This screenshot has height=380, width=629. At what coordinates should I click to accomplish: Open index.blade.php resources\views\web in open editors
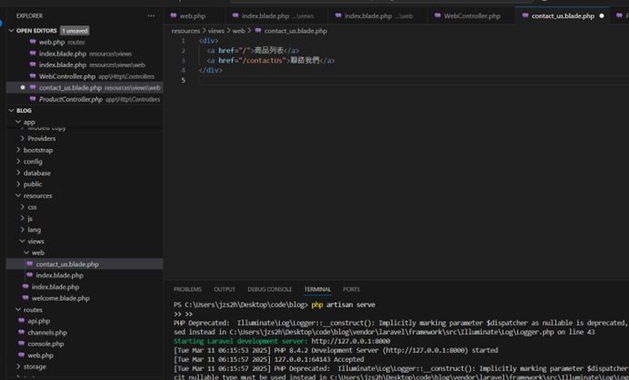pyautogui.click(x=85, y=65)
